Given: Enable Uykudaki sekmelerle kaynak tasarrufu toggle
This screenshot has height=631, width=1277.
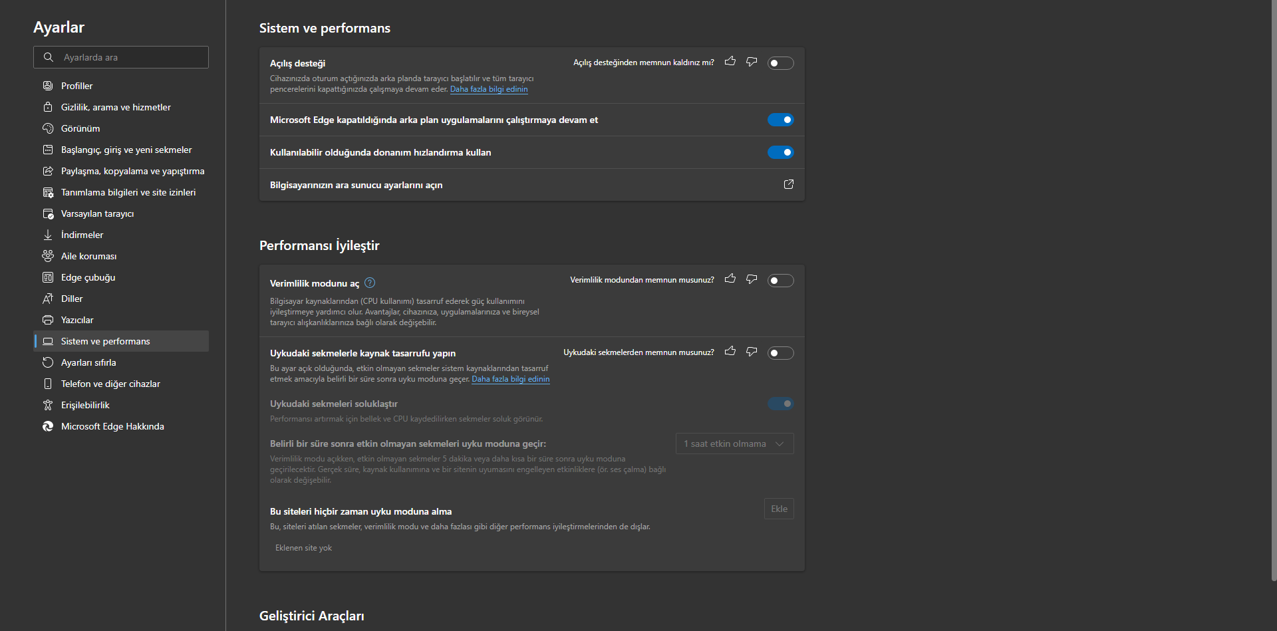Looking at the screenshot, I should coord(780,353).
